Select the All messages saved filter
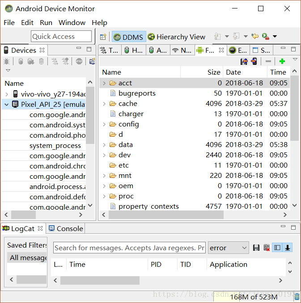 [x=27, y=257]
